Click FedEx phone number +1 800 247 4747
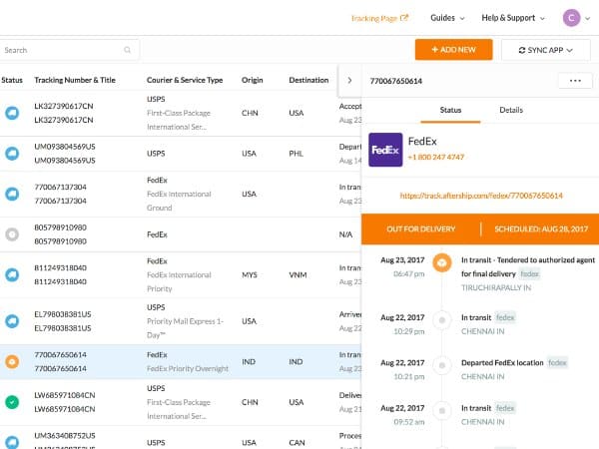Screen dimensions: 599x449 click(x=436, y=157)
